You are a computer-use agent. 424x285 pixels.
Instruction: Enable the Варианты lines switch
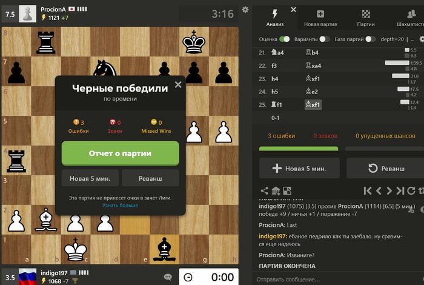coord(325,39)
